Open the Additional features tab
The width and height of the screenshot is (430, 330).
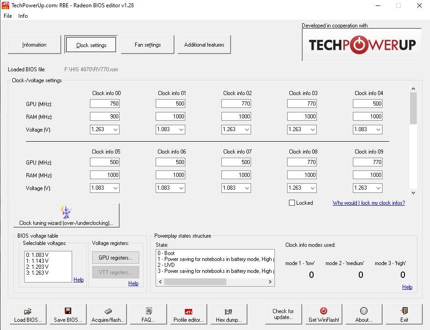point(205,44)
